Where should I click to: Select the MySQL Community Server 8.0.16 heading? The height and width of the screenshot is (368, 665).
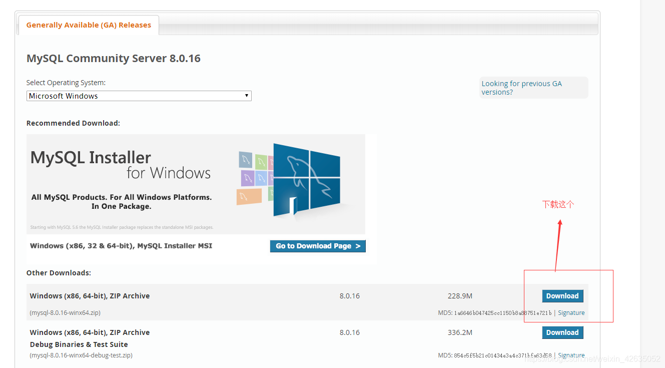point(114,59)
